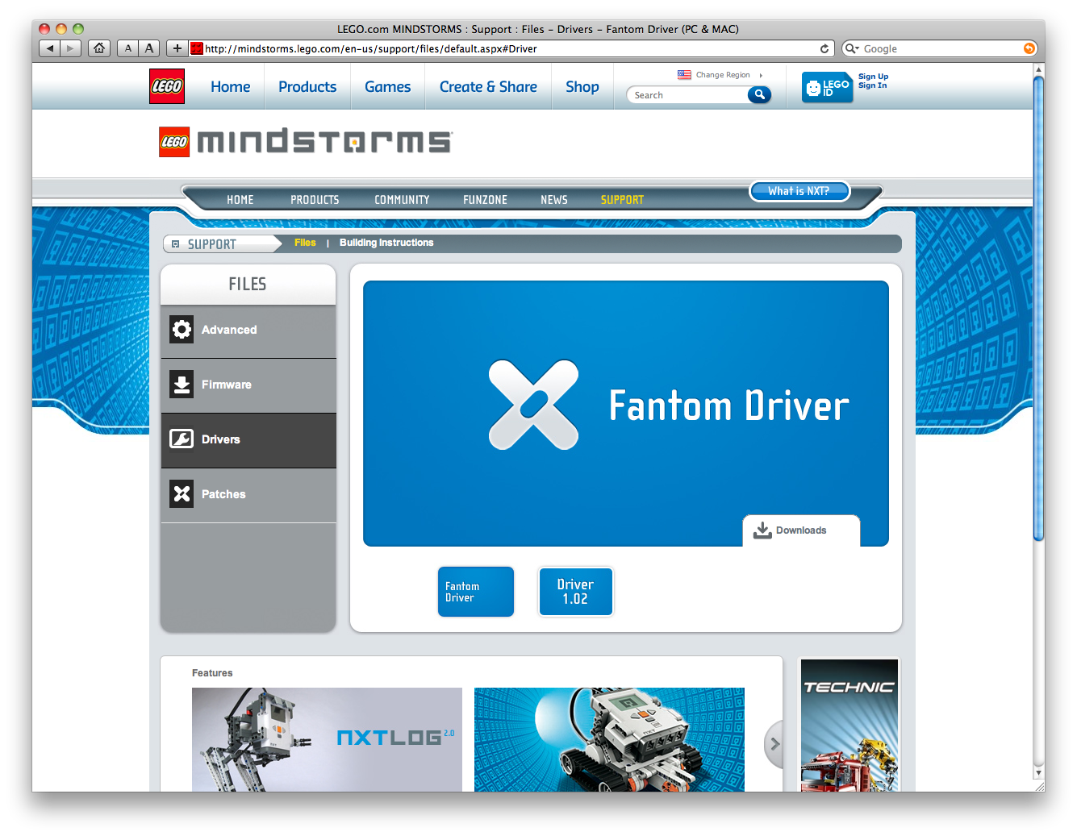This screenshot has height=836, width=1077.
Task: Click the Home icon in the browser toolbar
Action: (98, 48)
